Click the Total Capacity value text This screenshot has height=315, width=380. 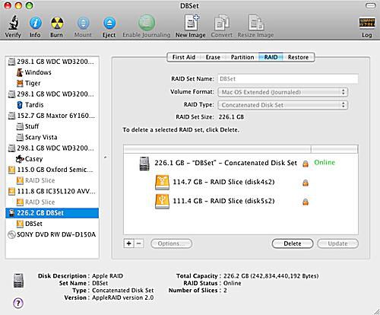(x=271, y=276)
